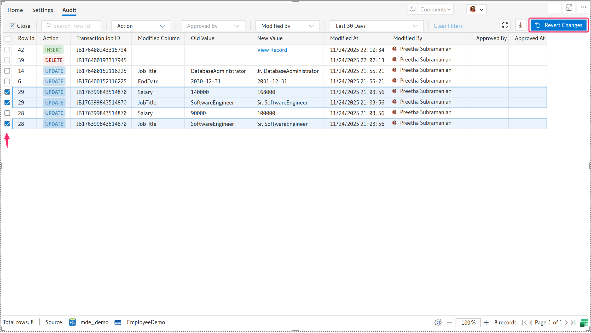Click the download export icon
This screenshot has width=591, height=333.
(x=520, y=25)
